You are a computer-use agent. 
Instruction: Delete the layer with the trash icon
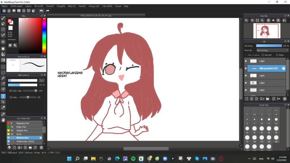coord(285,99)
